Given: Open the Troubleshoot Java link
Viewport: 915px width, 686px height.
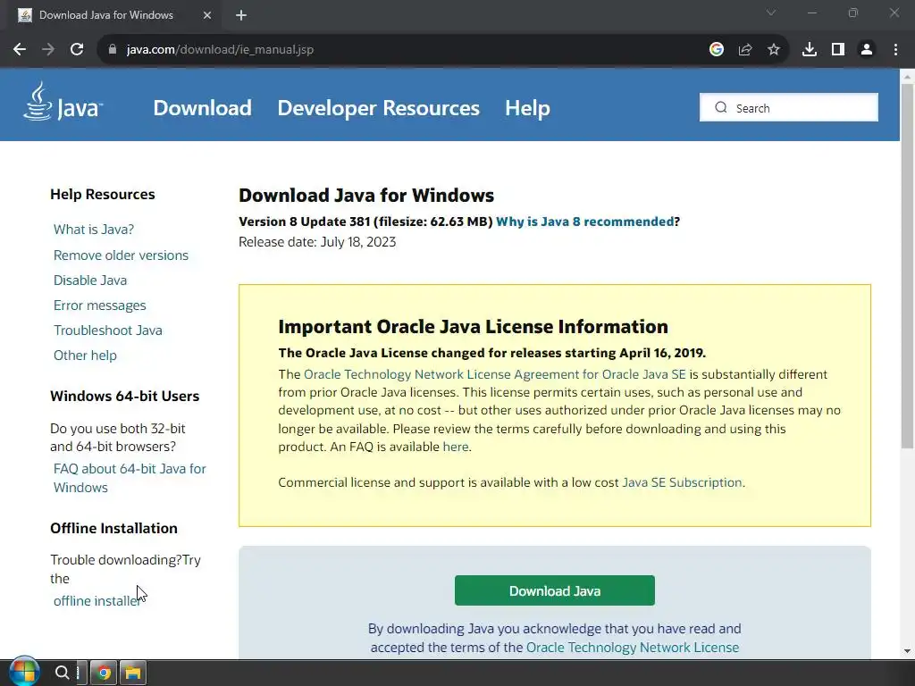Looking at the screenshot, I should (108, 330).
